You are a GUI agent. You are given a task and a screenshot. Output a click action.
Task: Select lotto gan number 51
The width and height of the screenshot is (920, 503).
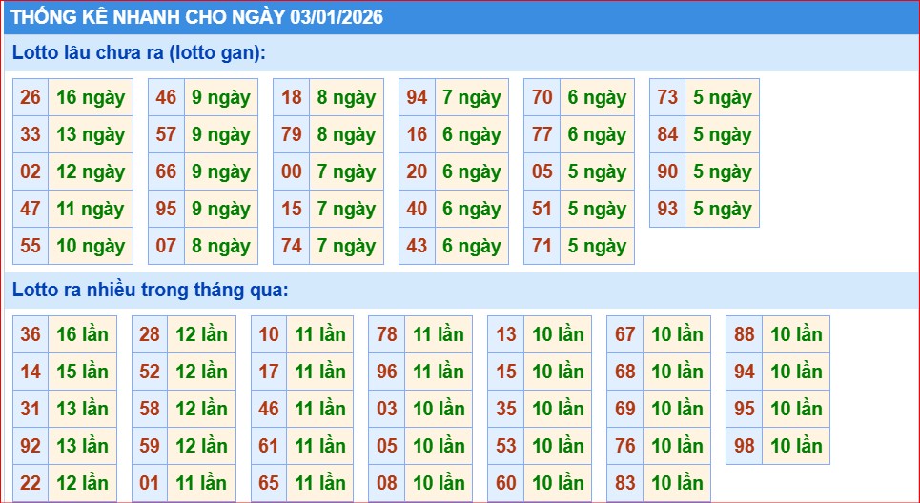pos(542,209)
